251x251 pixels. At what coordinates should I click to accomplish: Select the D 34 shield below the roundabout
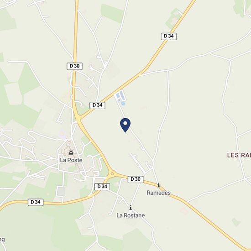click(102, 187)
